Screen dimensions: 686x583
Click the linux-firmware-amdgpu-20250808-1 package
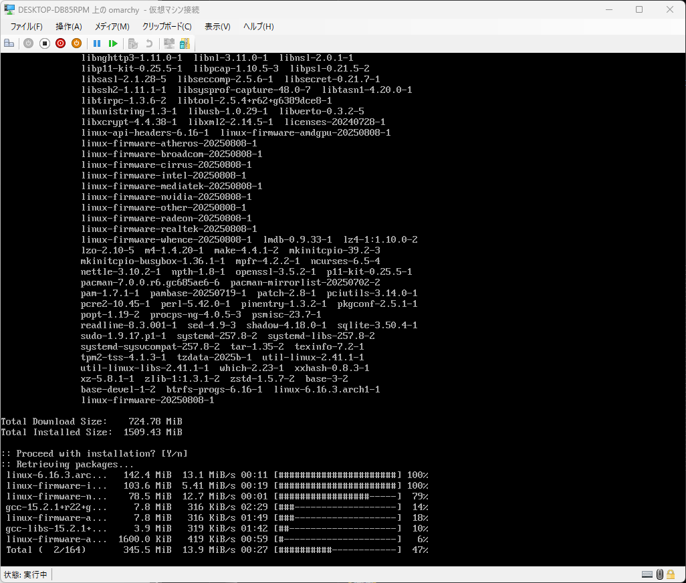pos(306,132)
